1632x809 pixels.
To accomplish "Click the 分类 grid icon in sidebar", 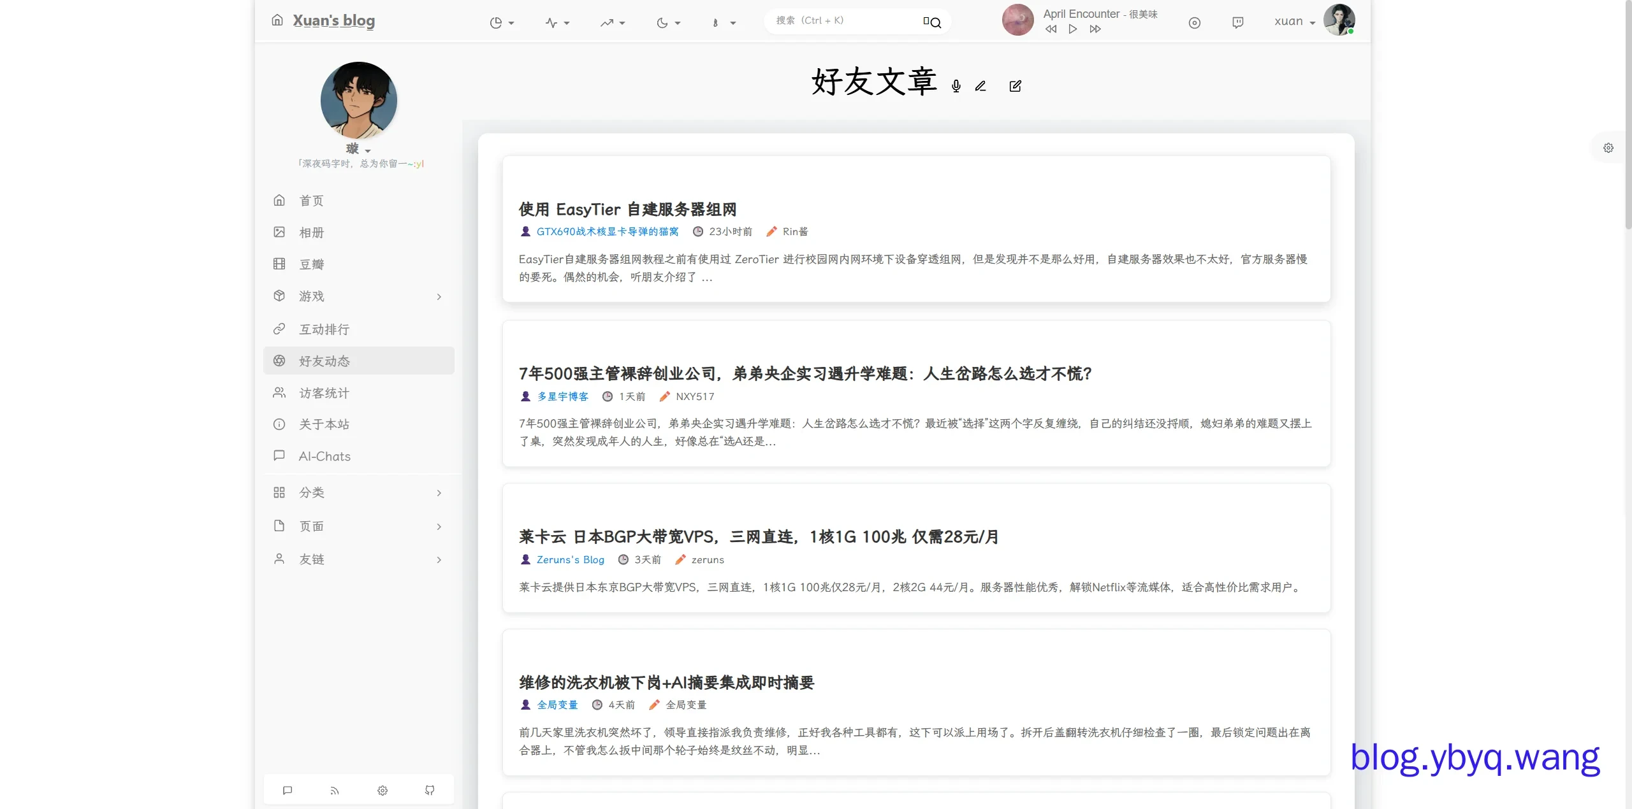I will [279, 492].
